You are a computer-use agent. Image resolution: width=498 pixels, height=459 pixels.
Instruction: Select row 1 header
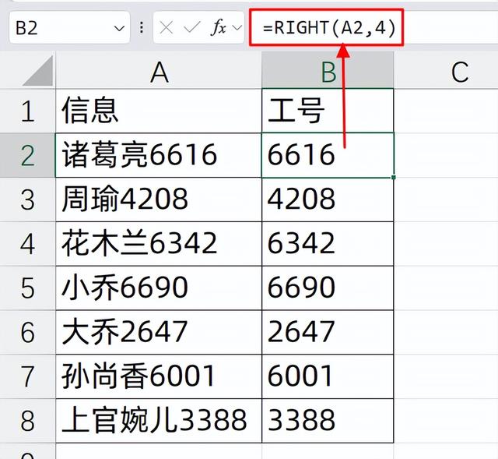coord(28,111)
